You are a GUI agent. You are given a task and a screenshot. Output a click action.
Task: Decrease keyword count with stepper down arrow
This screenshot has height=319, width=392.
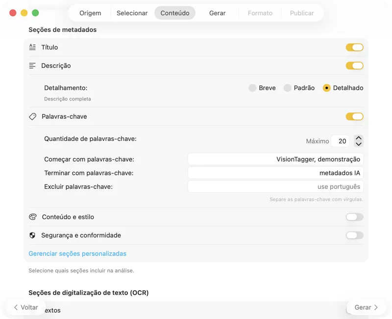point(359,143)
